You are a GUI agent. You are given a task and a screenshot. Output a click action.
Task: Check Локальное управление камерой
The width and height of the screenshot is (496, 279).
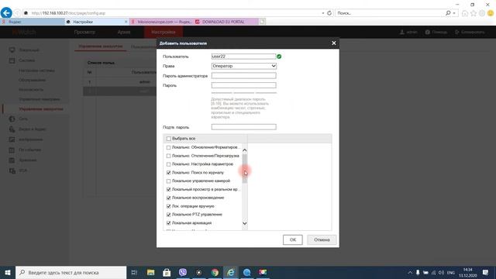tap(169, 181)
